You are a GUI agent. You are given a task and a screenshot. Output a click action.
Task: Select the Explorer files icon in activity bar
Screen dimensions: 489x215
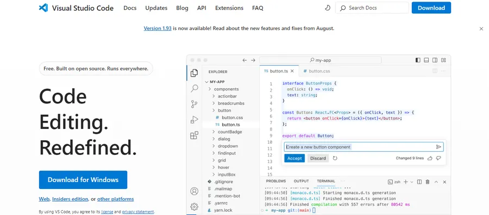coord(194,73)
